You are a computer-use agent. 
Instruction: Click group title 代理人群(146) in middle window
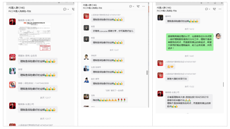click(90, 5)
